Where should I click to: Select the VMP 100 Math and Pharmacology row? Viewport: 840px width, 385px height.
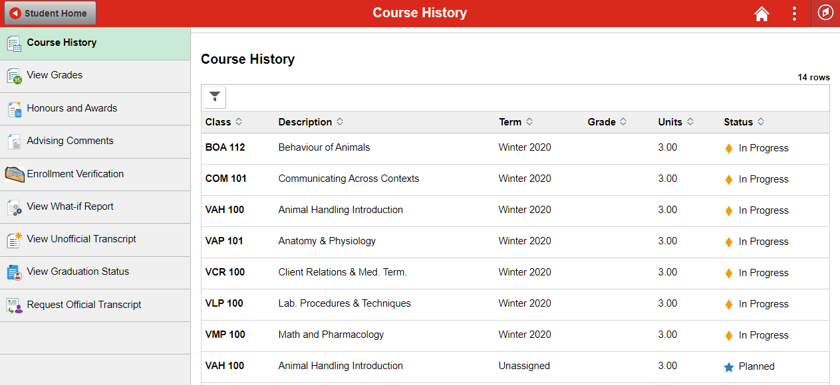point(515,335)
